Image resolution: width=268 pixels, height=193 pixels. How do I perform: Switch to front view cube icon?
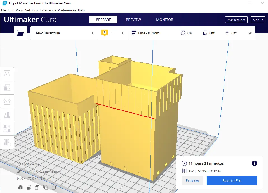pyautogui.click(x=29, y=187)
